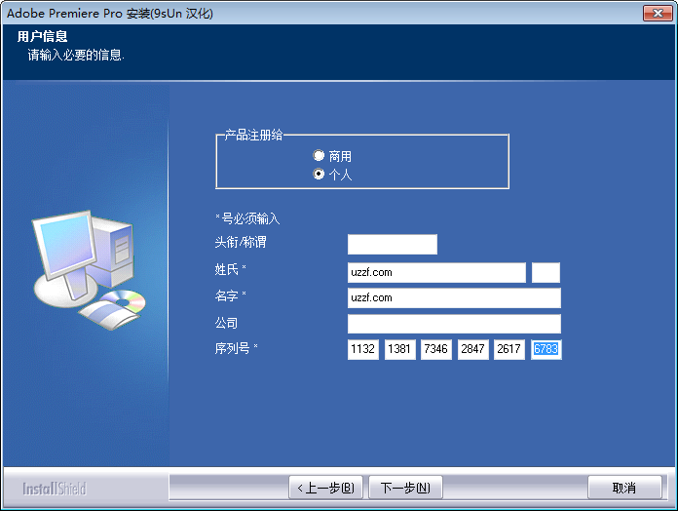This screenshot has width=678, height=511.
Task: Click serial number box 7346
Action: click(436, 349)
